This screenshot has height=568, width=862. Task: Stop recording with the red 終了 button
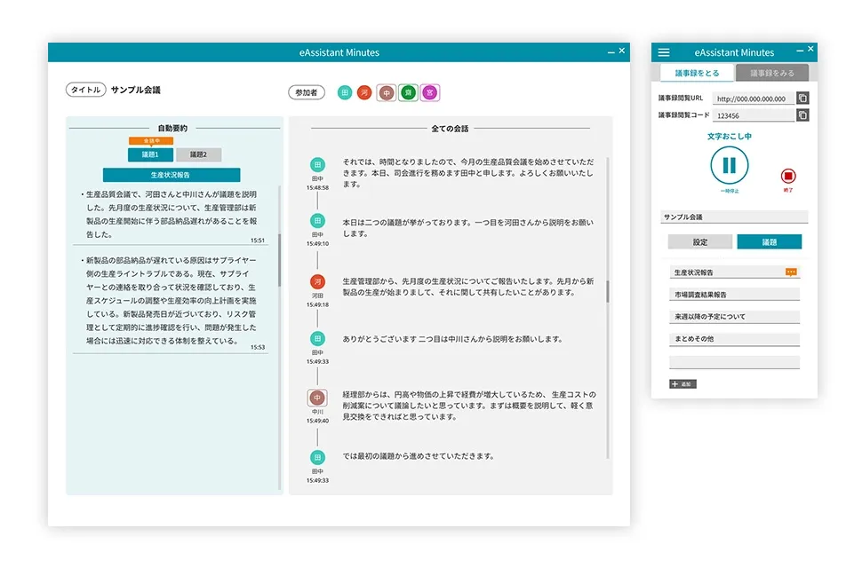coord(787,176)
